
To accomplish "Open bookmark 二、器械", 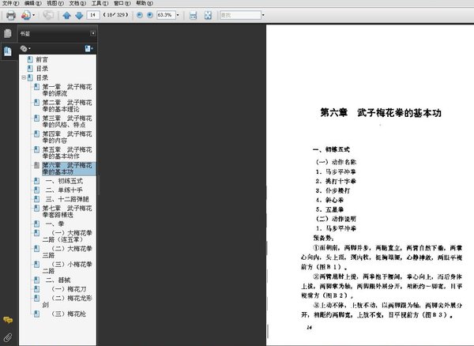I will (58, 280).
